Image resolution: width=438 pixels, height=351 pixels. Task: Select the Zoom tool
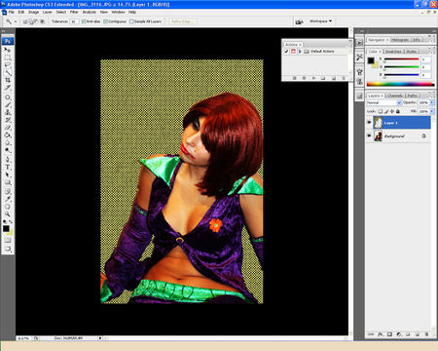pyautogui.click(x=8, y=214)
